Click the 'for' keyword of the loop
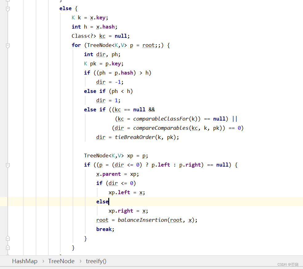This screenshot has height=269, width=303. (76, 45)
